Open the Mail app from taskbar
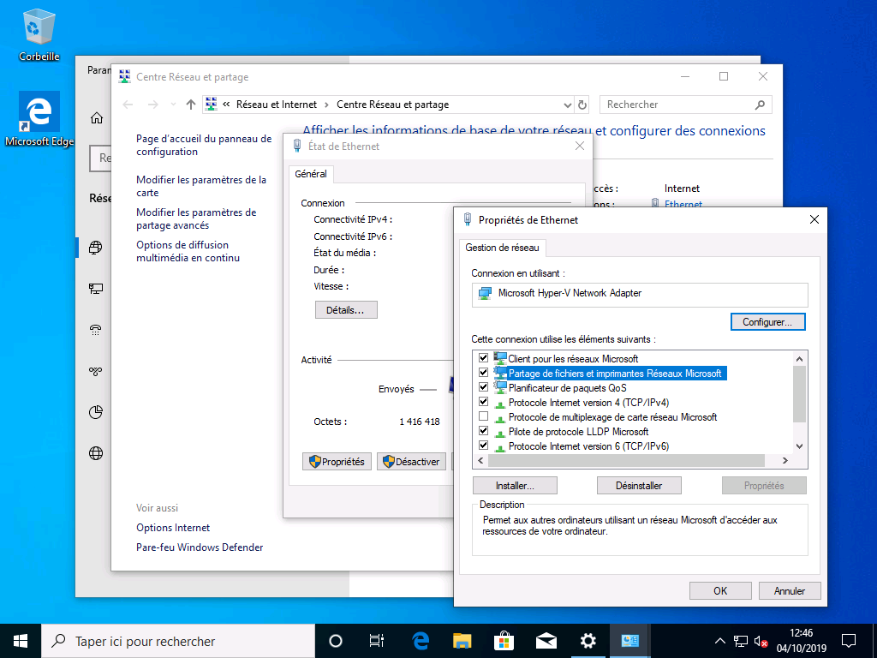Screen dimensions: 877x658 pyautogui.click(x=546, y=641)
